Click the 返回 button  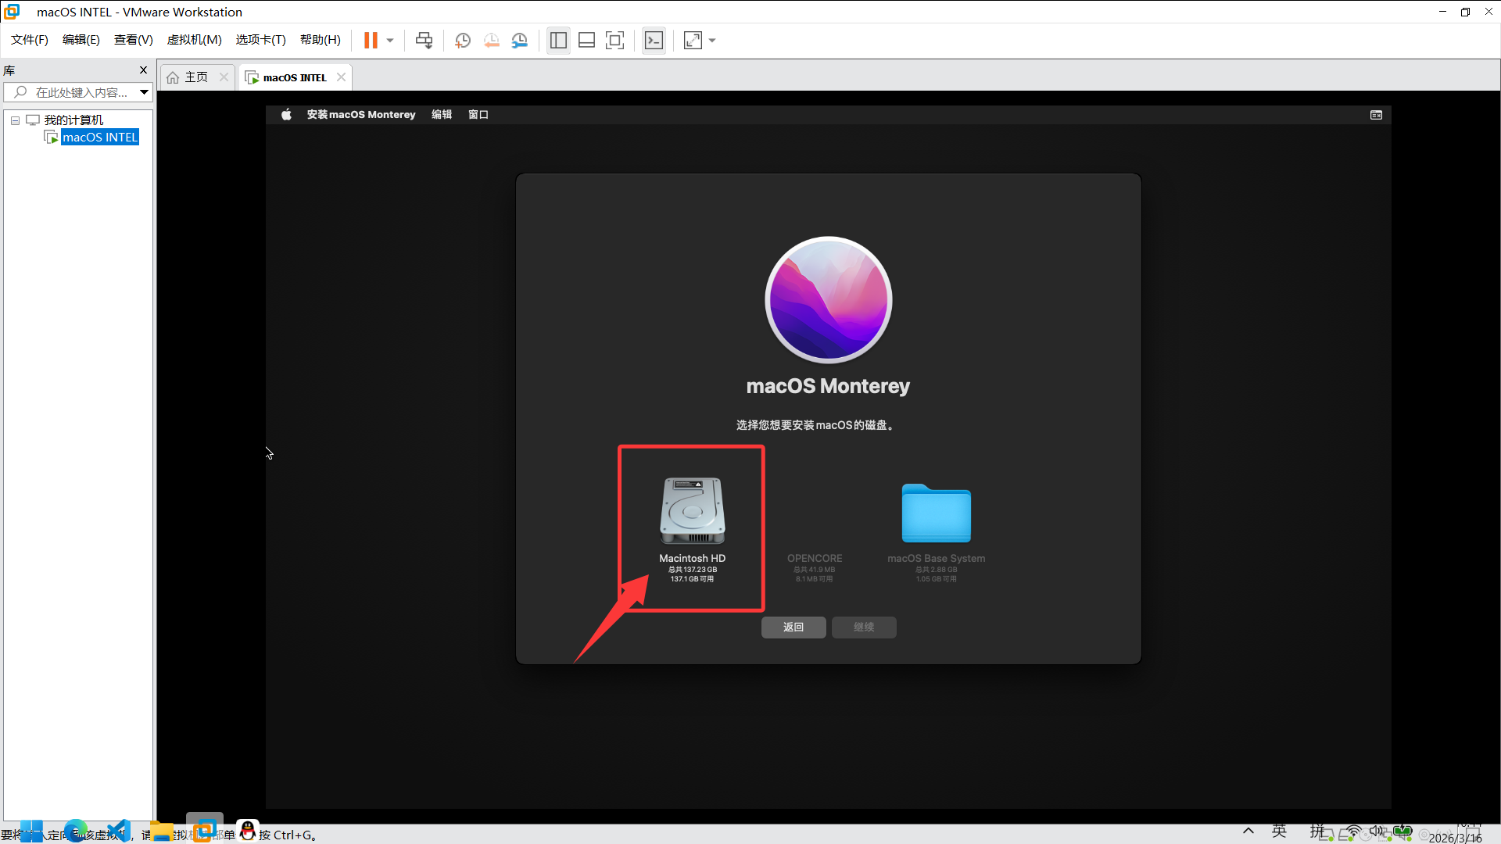point(793,628)
